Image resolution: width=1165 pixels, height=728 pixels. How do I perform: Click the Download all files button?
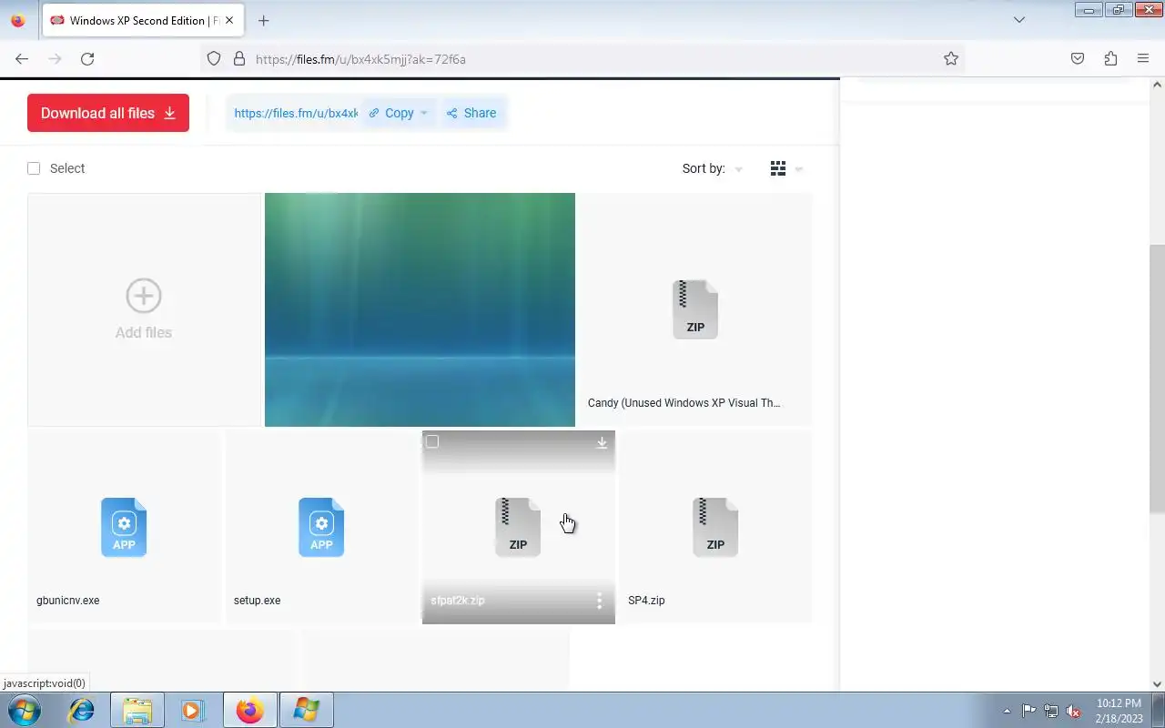pyautogui.click(x=108, y=113)
